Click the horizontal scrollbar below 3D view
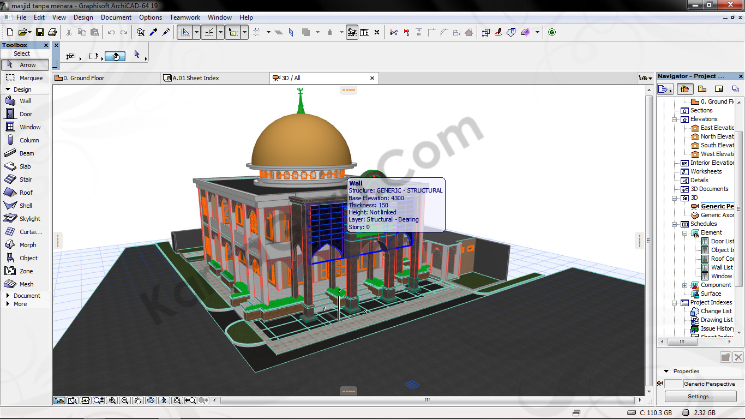The image size is (745, 419). [427, 400]
